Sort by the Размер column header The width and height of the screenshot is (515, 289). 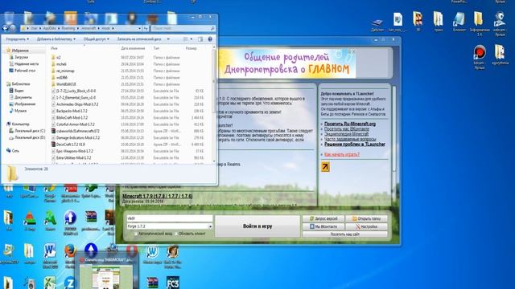pos(192,48)
